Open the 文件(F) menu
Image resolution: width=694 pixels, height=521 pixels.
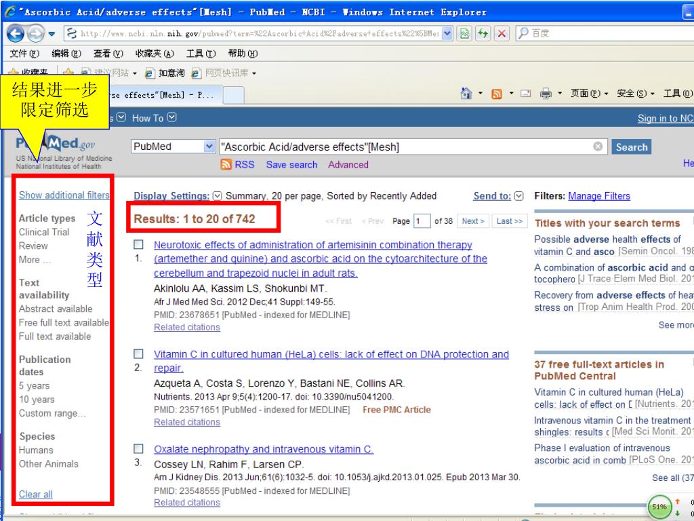24,54
